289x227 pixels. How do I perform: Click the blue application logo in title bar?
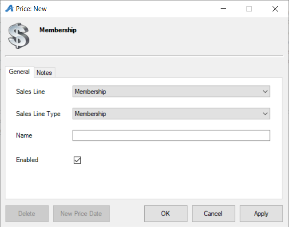coord(9,8)
